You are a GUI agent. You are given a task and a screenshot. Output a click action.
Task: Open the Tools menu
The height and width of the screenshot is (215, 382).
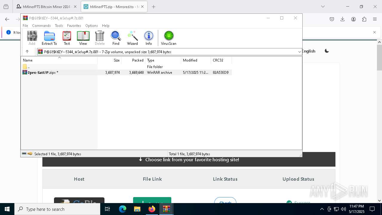[x=59, y=26]
